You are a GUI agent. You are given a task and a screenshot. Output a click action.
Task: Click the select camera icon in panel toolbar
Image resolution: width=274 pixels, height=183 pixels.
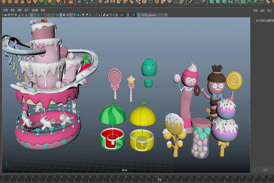click(x=5, y=15)
